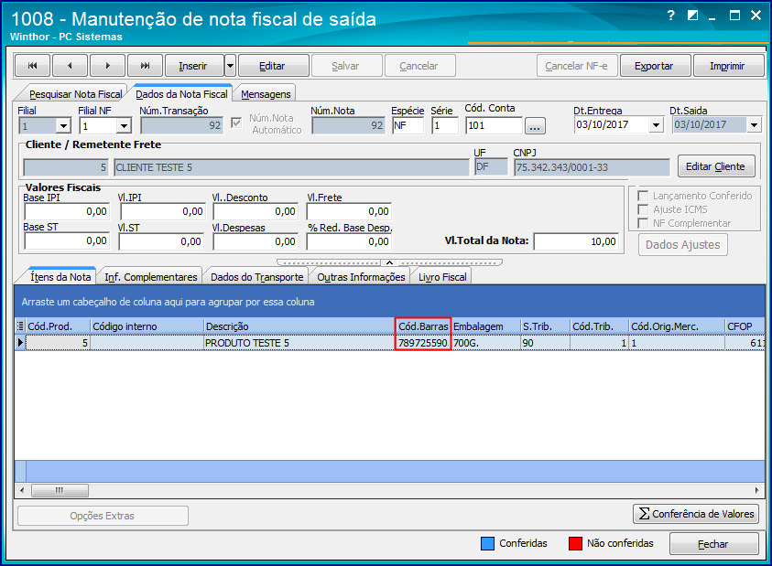The height and width of the screenshot is (566, 772).
Task: Click the Exportar button
Action: (654, 66)
